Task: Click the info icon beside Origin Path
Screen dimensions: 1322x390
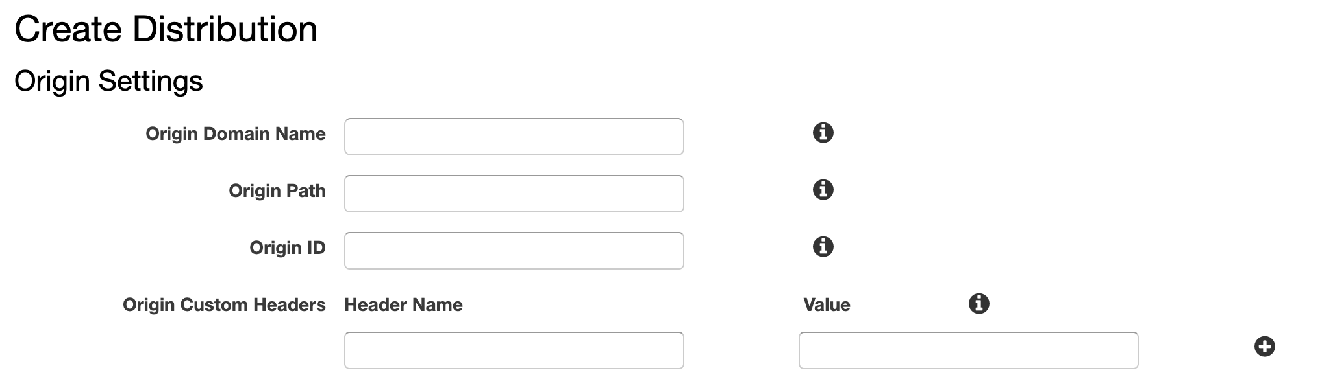Action: [823, 190]
